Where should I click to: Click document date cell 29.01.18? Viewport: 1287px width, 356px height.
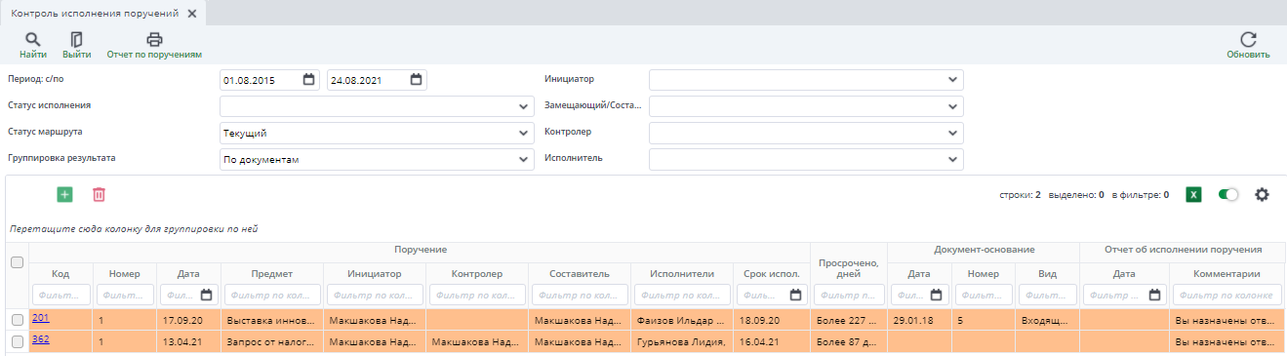(919, 320)
